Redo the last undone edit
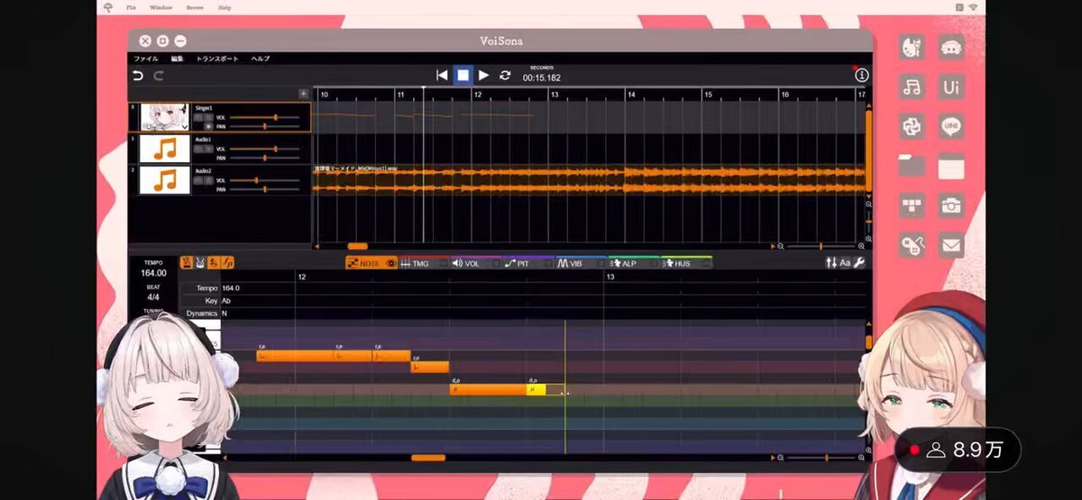 [x=159, y=76]
